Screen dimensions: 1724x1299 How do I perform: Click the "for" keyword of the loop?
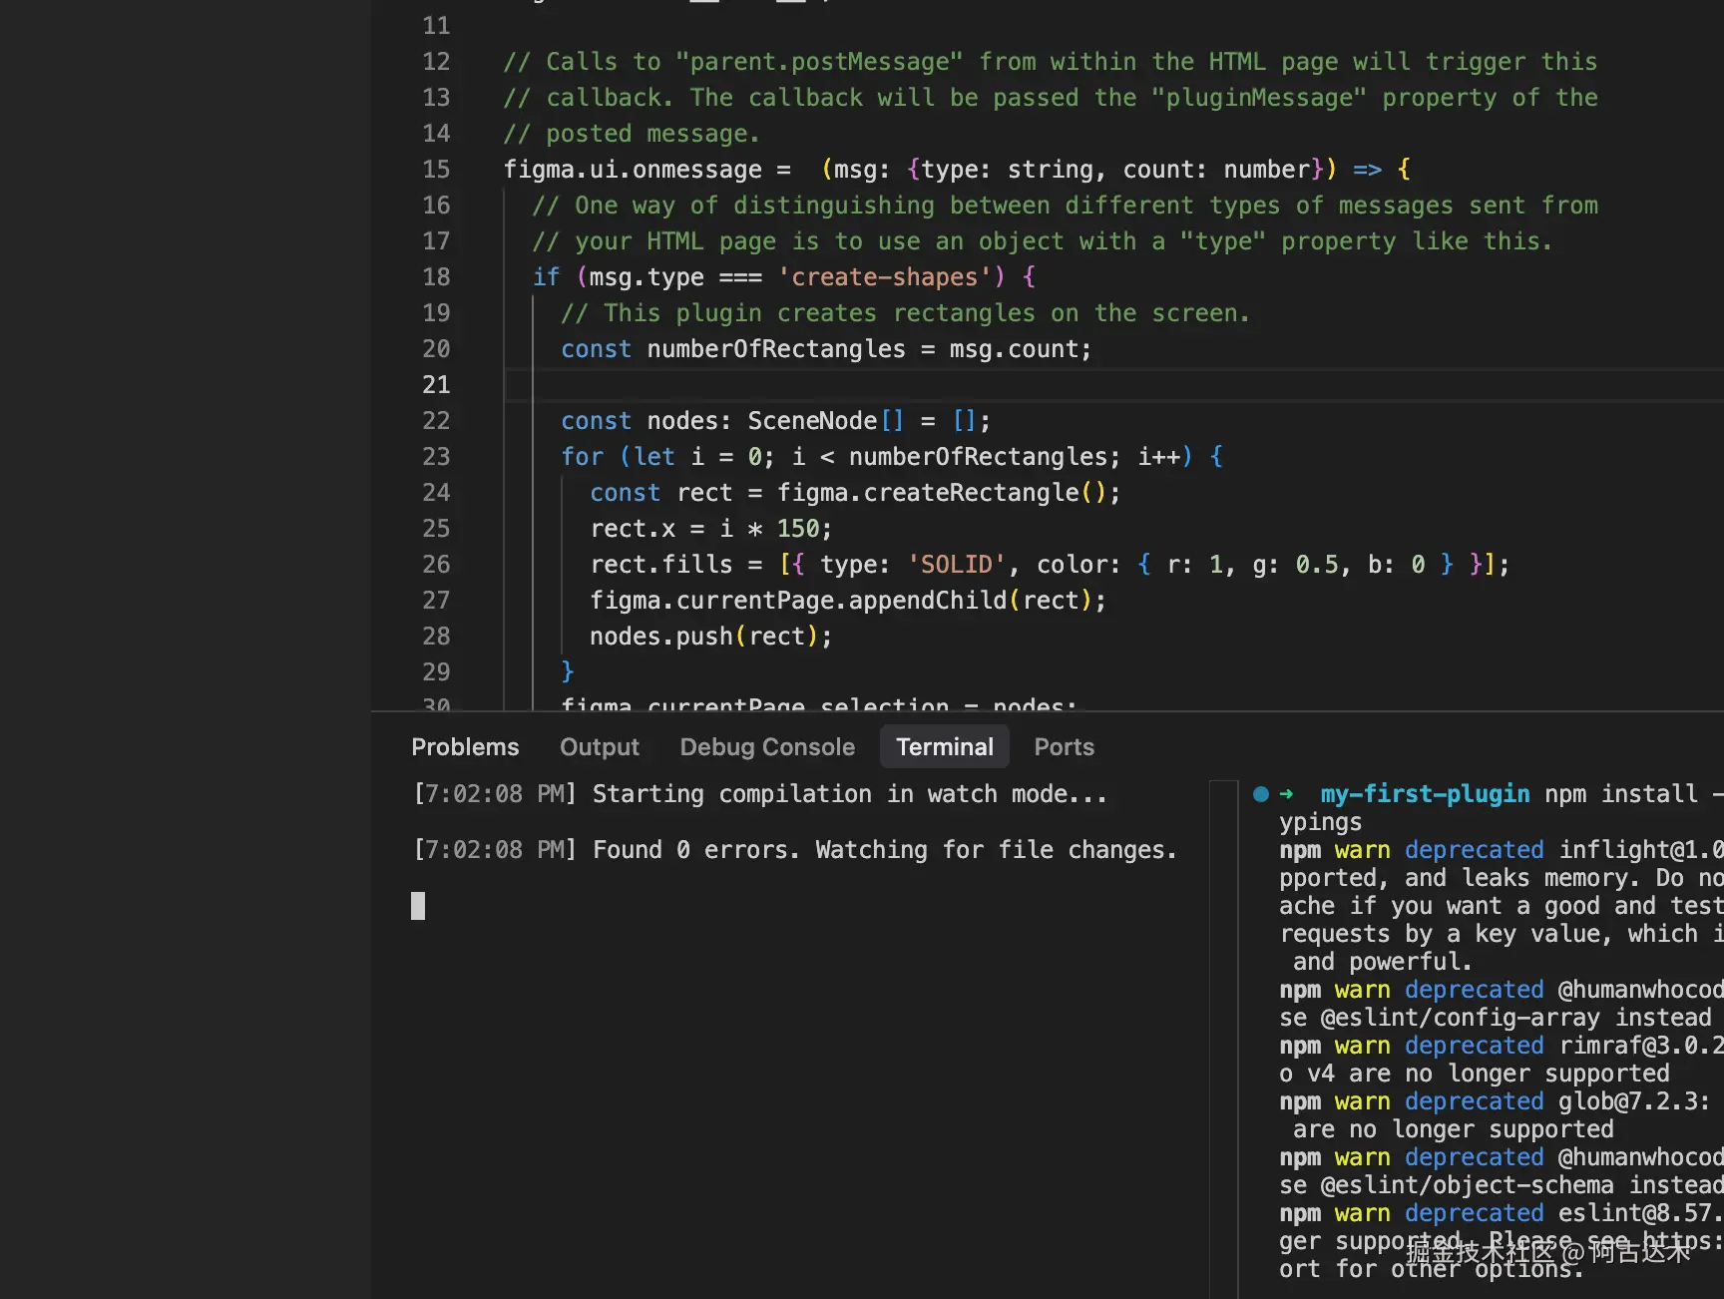coord(583,457)
